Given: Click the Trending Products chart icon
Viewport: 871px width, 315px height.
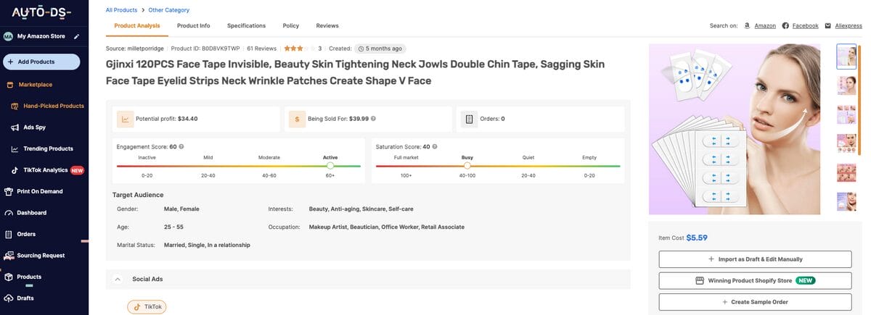Looking at the screenshot, I should tap(15, 148).
